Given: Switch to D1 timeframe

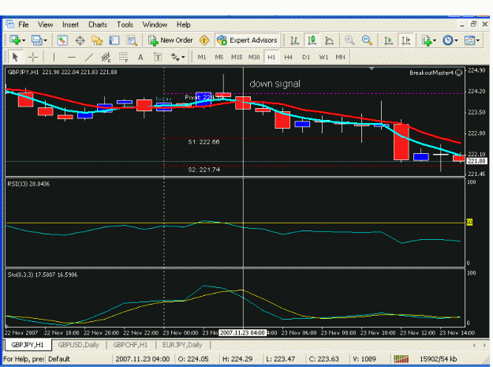Looking at the screenshot, I should click(x=306, y=58).
